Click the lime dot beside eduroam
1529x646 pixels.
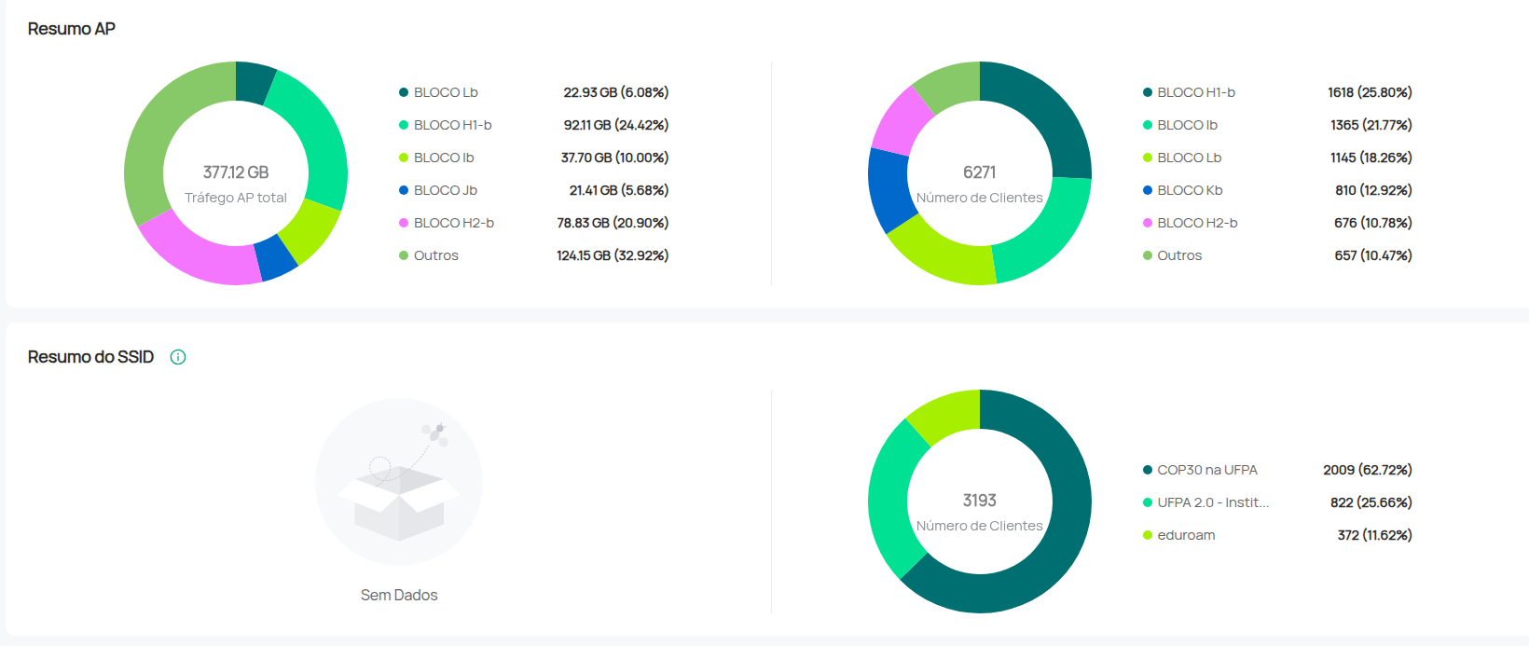click(x=1148, y=535)
